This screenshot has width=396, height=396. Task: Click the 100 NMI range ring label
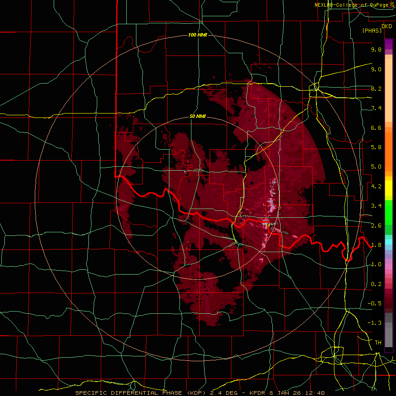198,35
